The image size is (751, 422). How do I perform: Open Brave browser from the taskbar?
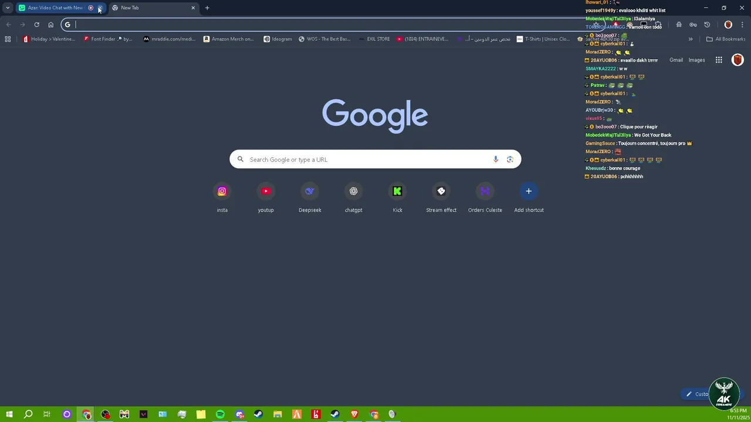[354, 414]
